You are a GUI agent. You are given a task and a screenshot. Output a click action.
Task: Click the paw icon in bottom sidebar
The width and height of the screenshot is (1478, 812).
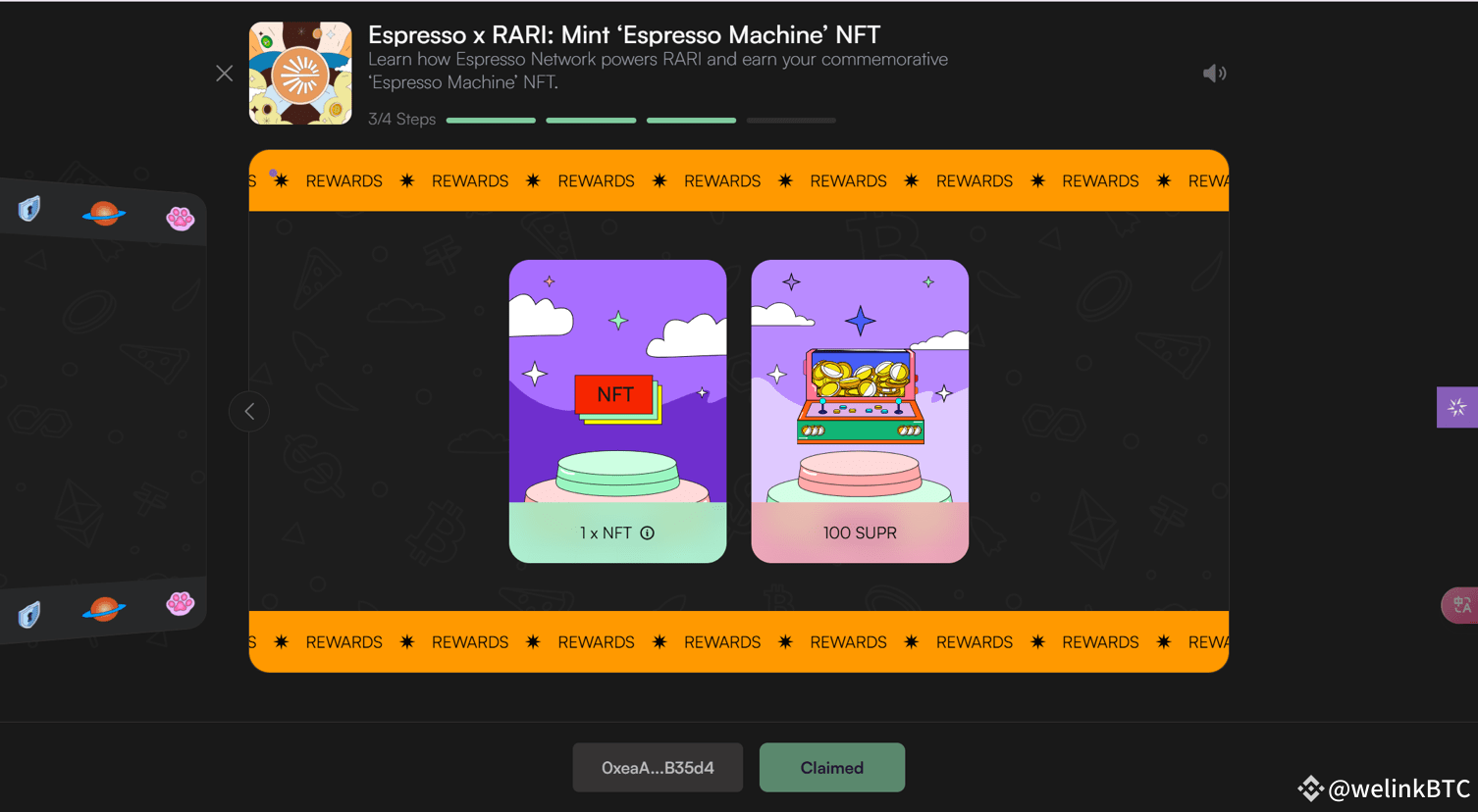click(181, 605)
